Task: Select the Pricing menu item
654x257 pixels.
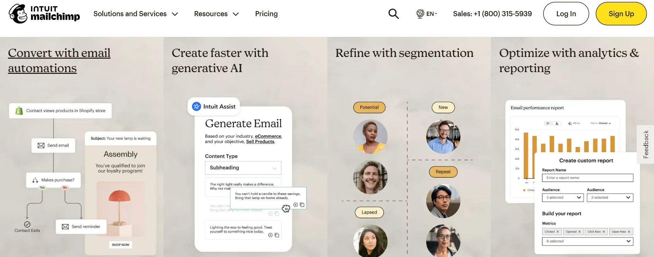Action: pyautogui.click(x=266, y=14)
